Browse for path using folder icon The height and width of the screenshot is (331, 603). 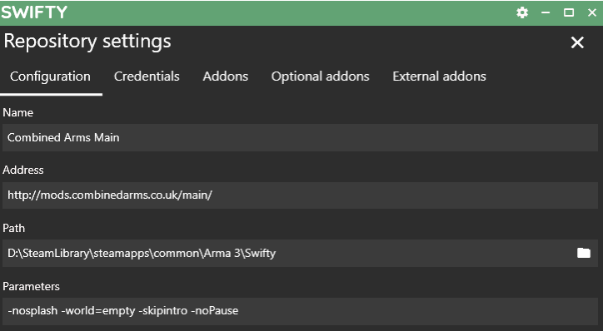[583, 253]
